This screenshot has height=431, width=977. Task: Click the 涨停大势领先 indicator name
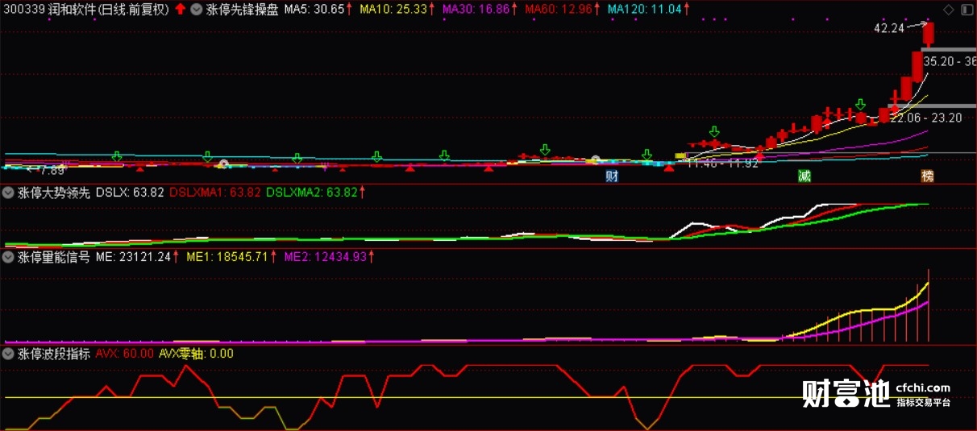pyautogui.click(x=53, y=193)
